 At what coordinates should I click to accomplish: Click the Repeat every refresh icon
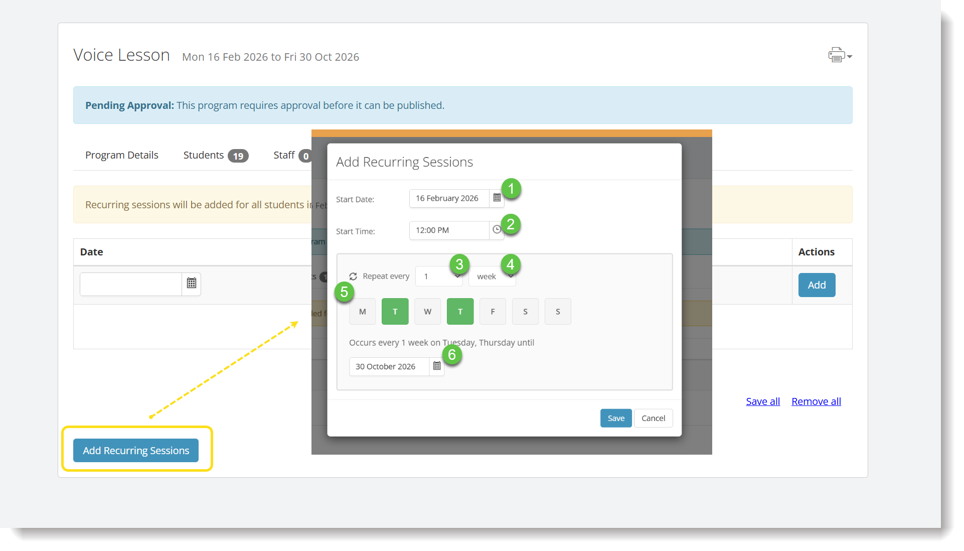tap(353, 277)
